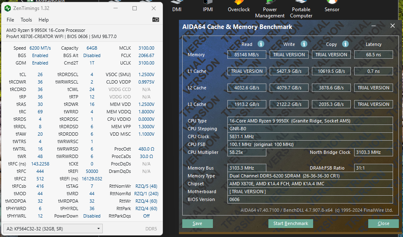Click the tRFC (ns) value 143.2258
Viewport: 403px width, 237px height.
pos(40,164)
